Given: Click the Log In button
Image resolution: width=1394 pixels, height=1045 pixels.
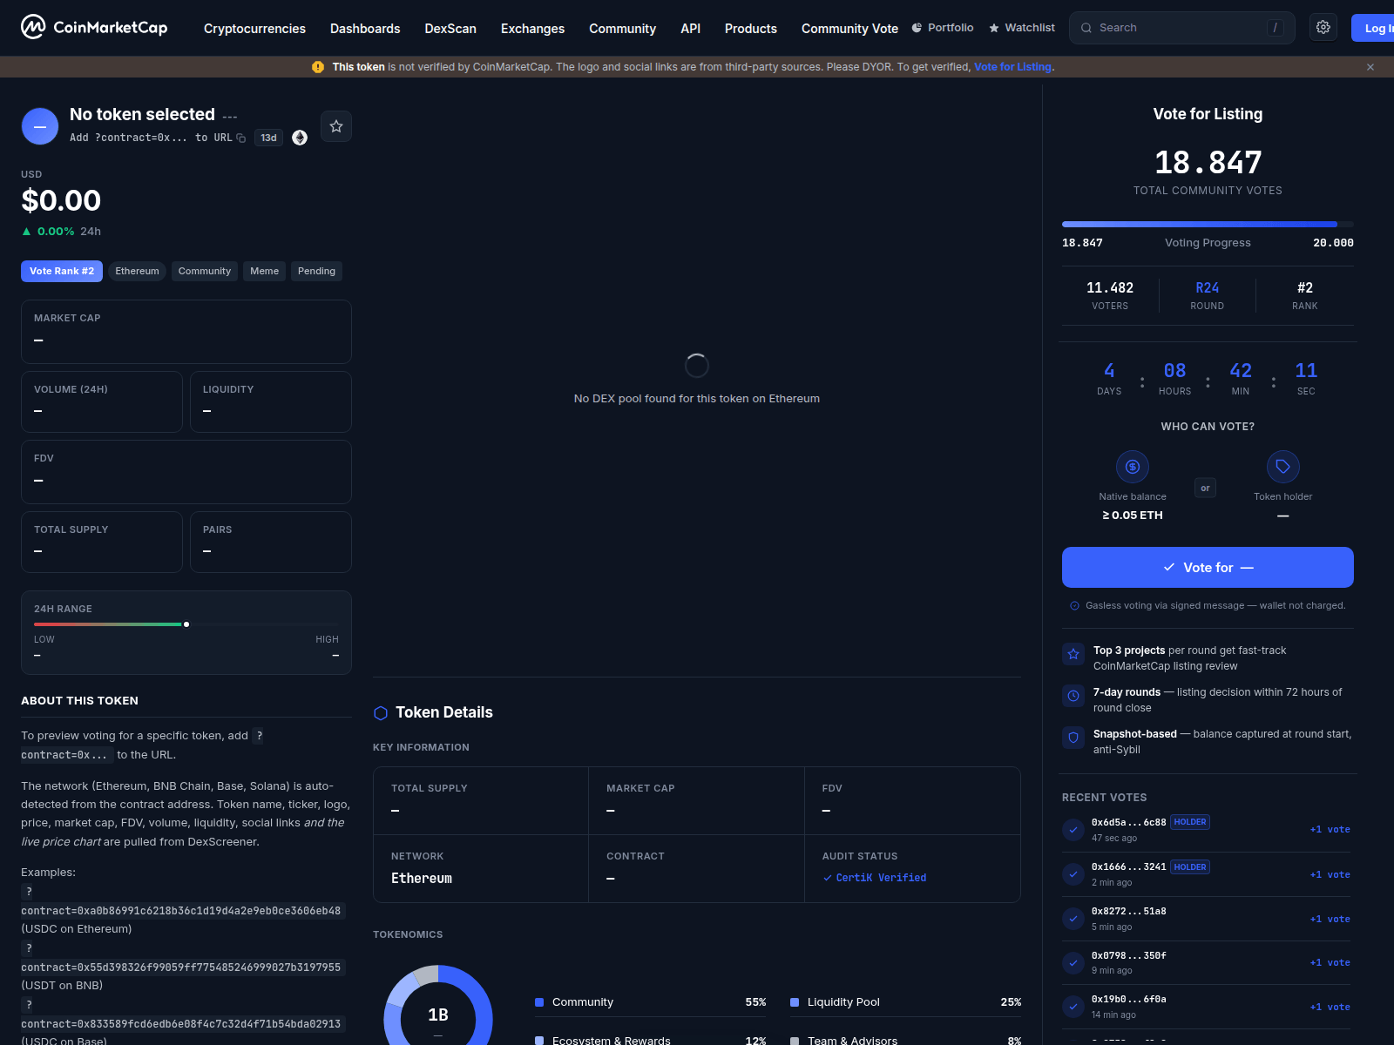Looking at the screenshot, I should pos(1373,28).
